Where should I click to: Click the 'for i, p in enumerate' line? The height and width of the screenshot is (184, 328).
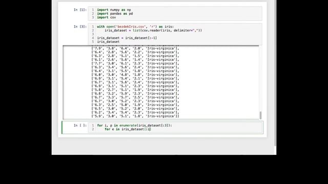pos(134,125)
